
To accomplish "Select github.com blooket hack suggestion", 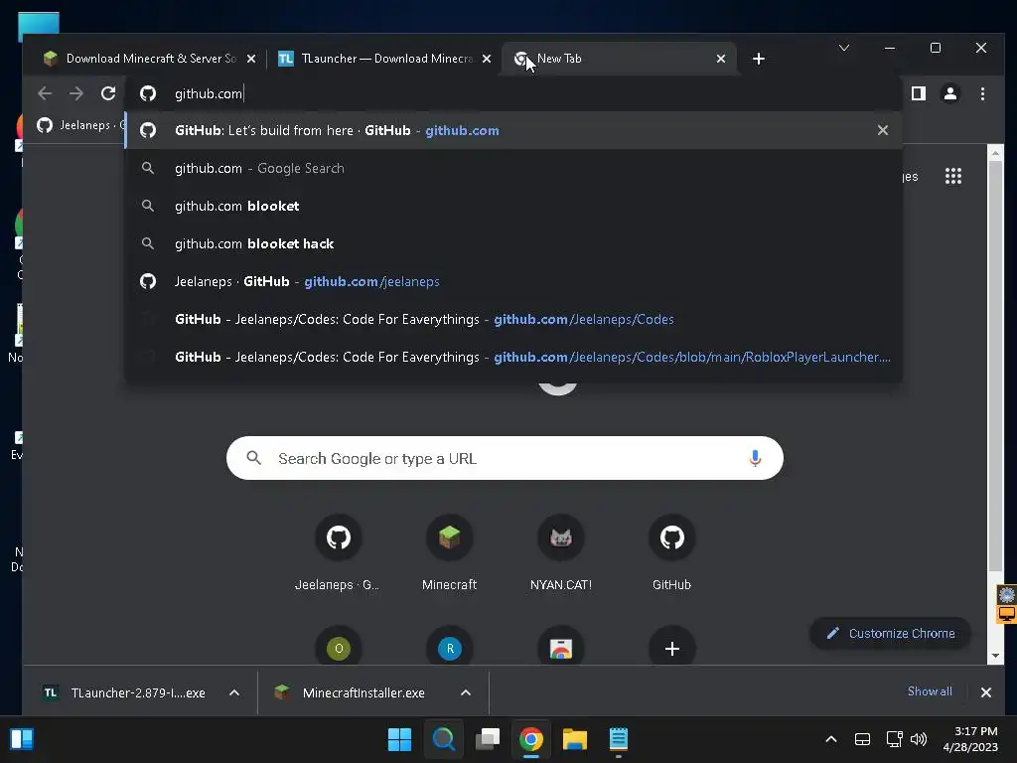I will click(x=512, y=244).
